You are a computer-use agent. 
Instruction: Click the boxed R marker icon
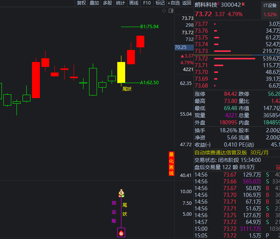[x=121, y=232]
